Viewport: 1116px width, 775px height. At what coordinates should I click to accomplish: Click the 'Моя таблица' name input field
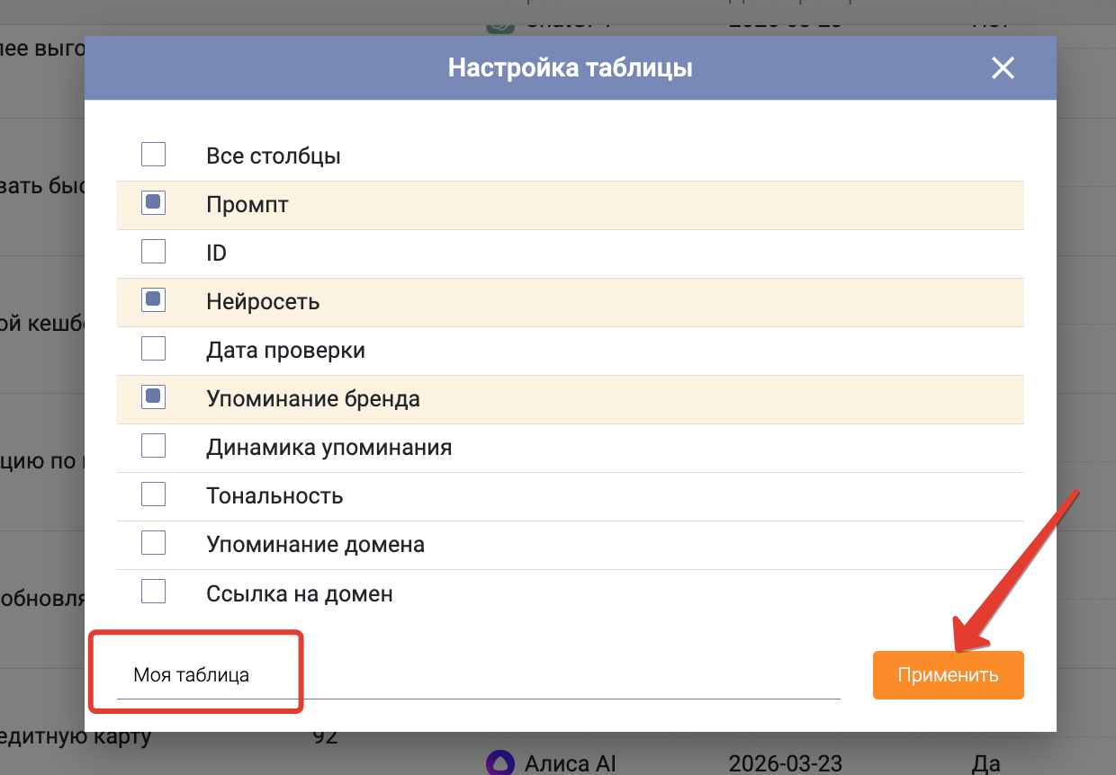pos(477,674)
